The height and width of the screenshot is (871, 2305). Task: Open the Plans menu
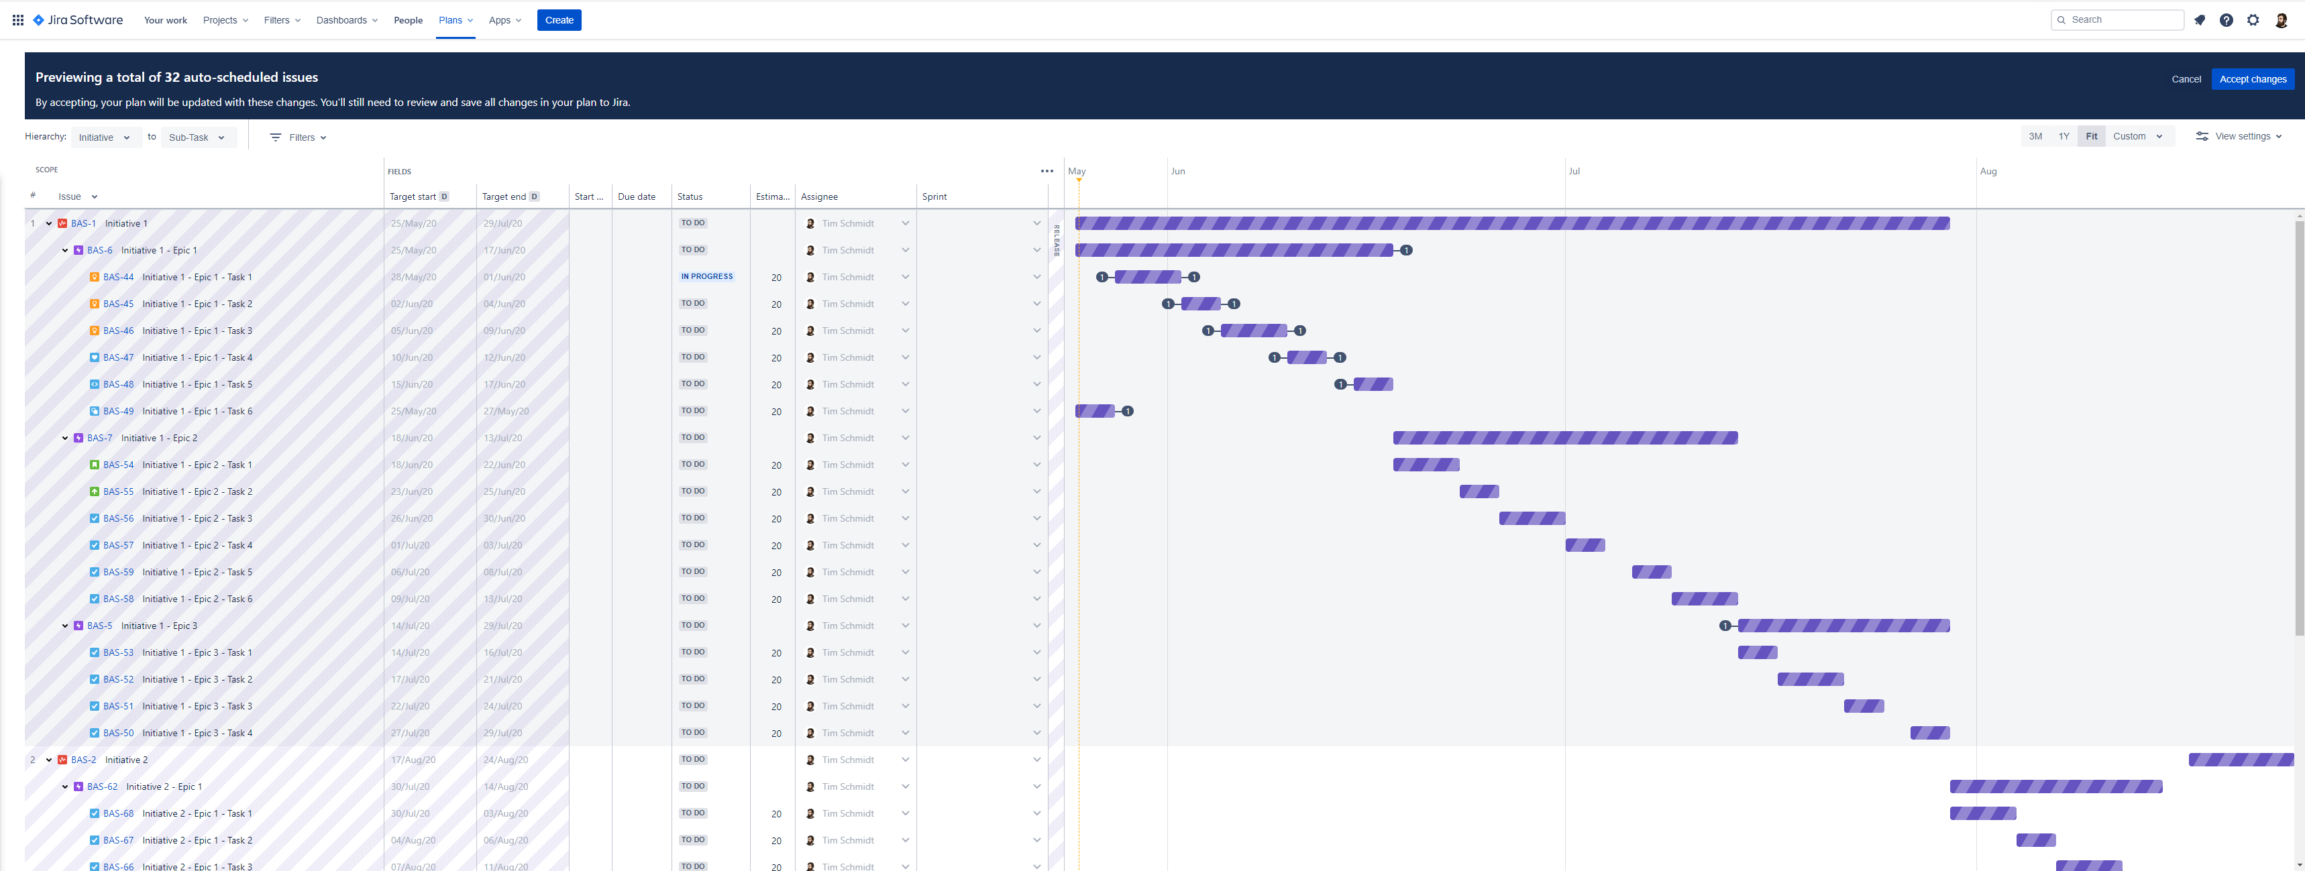456,19
